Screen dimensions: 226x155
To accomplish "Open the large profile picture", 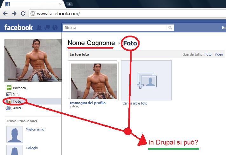I will (33, 60).
